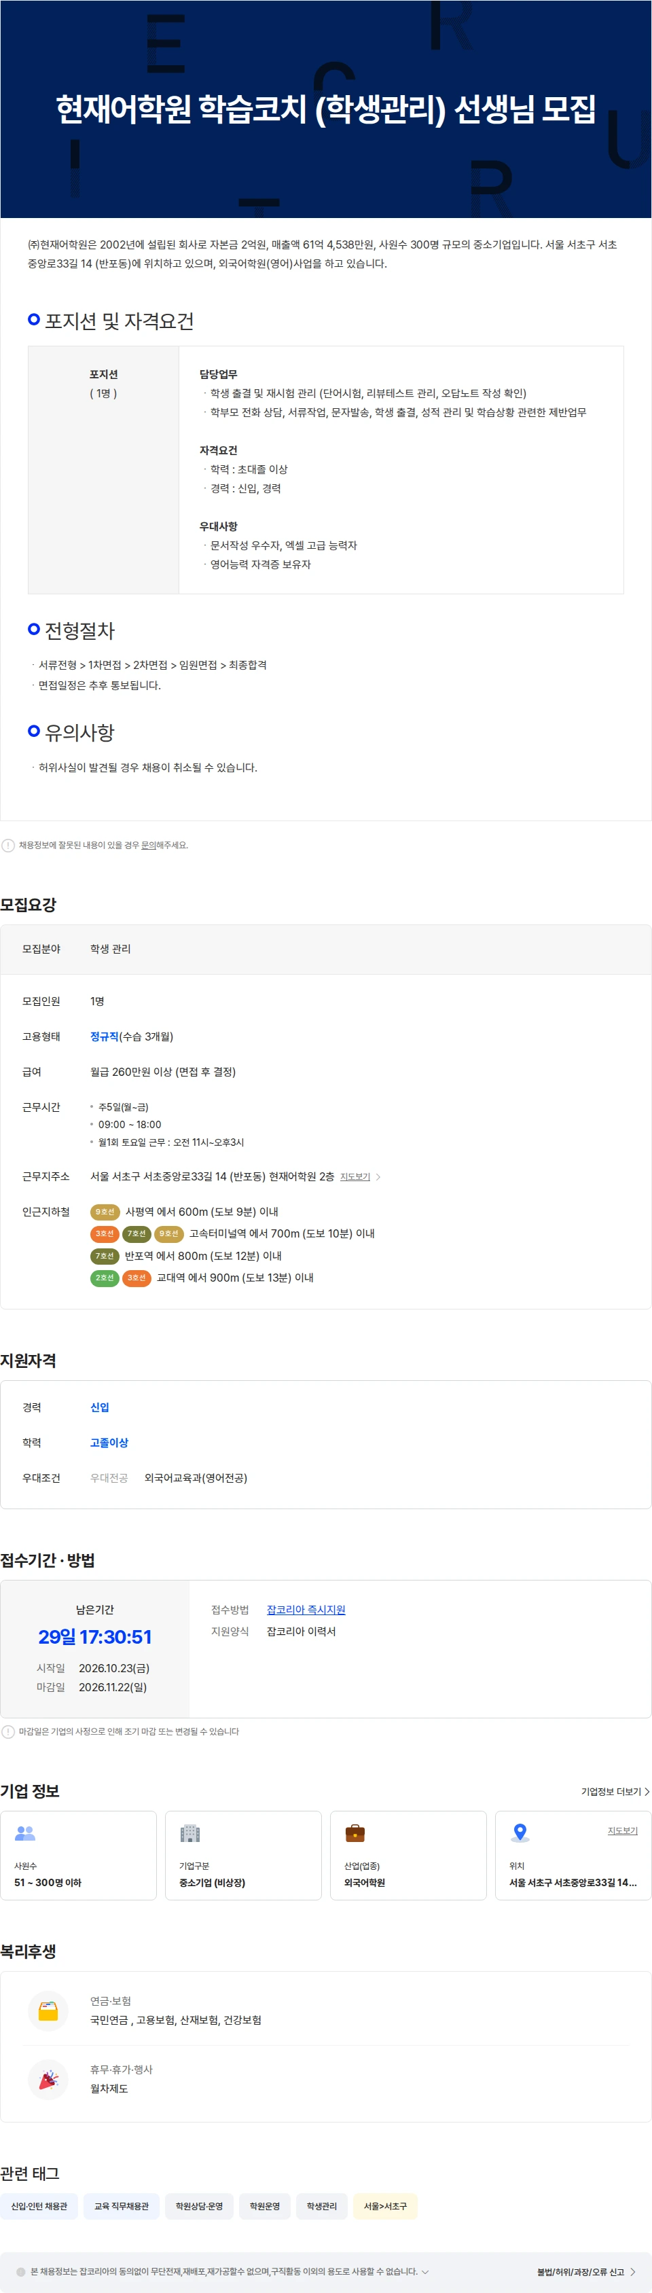Click the employees people icon

tap(25, 1834)
